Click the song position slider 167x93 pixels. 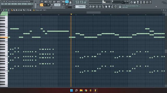click(100, 2)
